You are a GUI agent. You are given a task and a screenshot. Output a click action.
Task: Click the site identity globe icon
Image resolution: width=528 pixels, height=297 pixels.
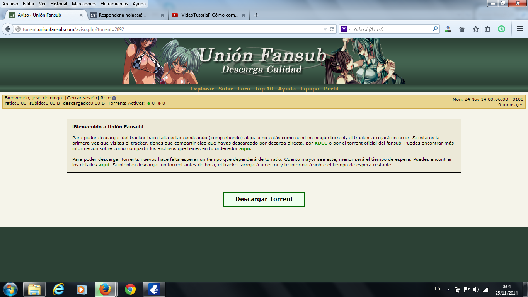tap(18, 29)
